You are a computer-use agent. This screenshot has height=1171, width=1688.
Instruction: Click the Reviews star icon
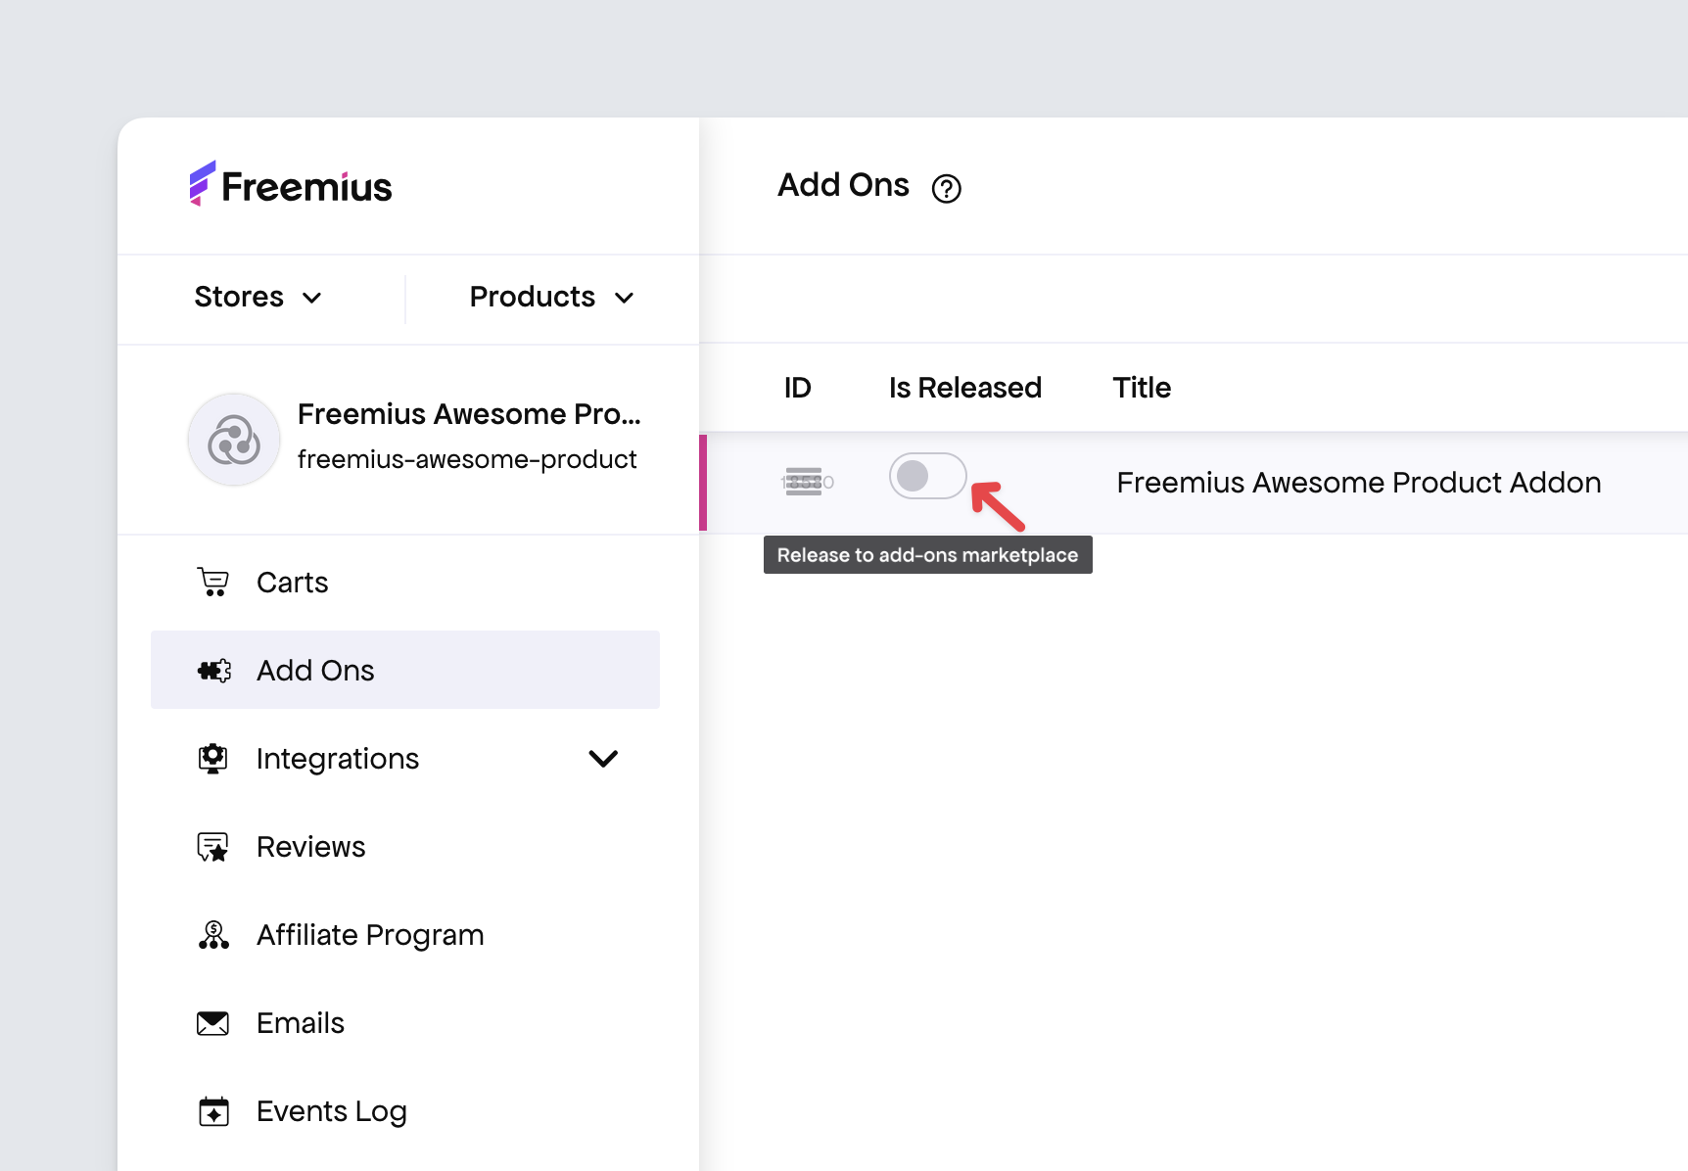[212, 847]
